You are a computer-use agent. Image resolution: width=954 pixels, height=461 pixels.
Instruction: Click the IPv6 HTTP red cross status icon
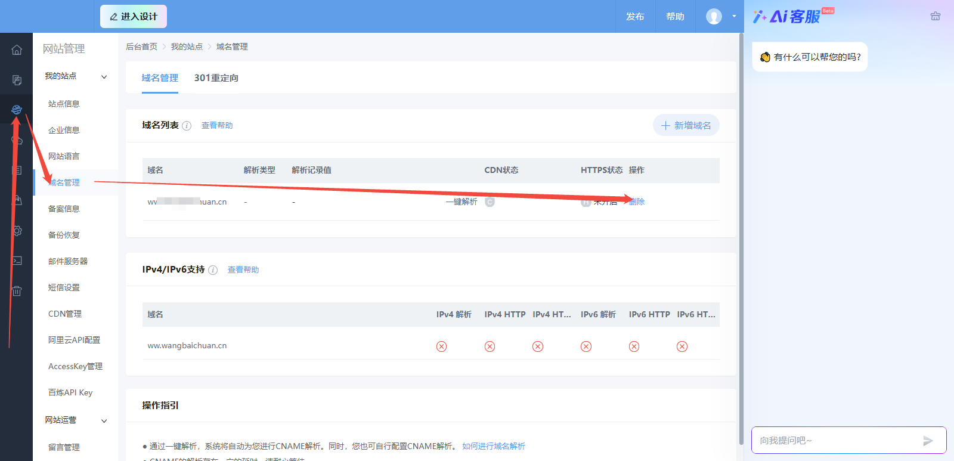pyautogui.click(x=634, y=346)
